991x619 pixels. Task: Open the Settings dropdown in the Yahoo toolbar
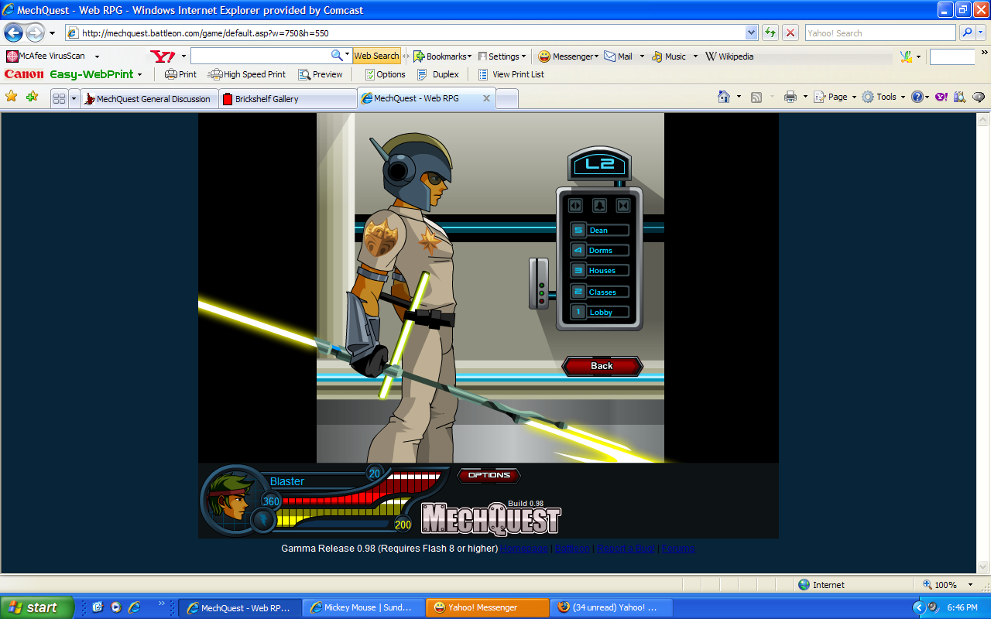[500, 56]
